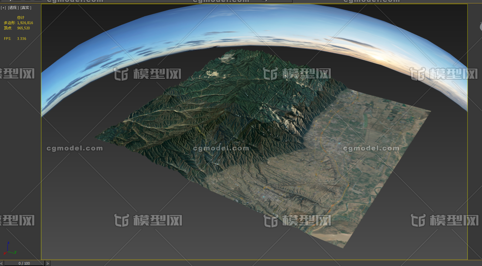Click the empty track right of the time slider

[264, 263]
